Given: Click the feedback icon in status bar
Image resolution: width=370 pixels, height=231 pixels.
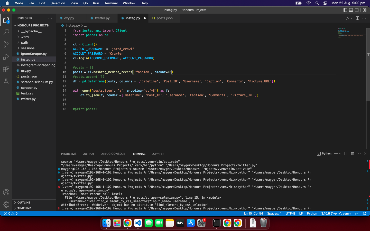Looking at the screenshot, I should coord(357,214).
